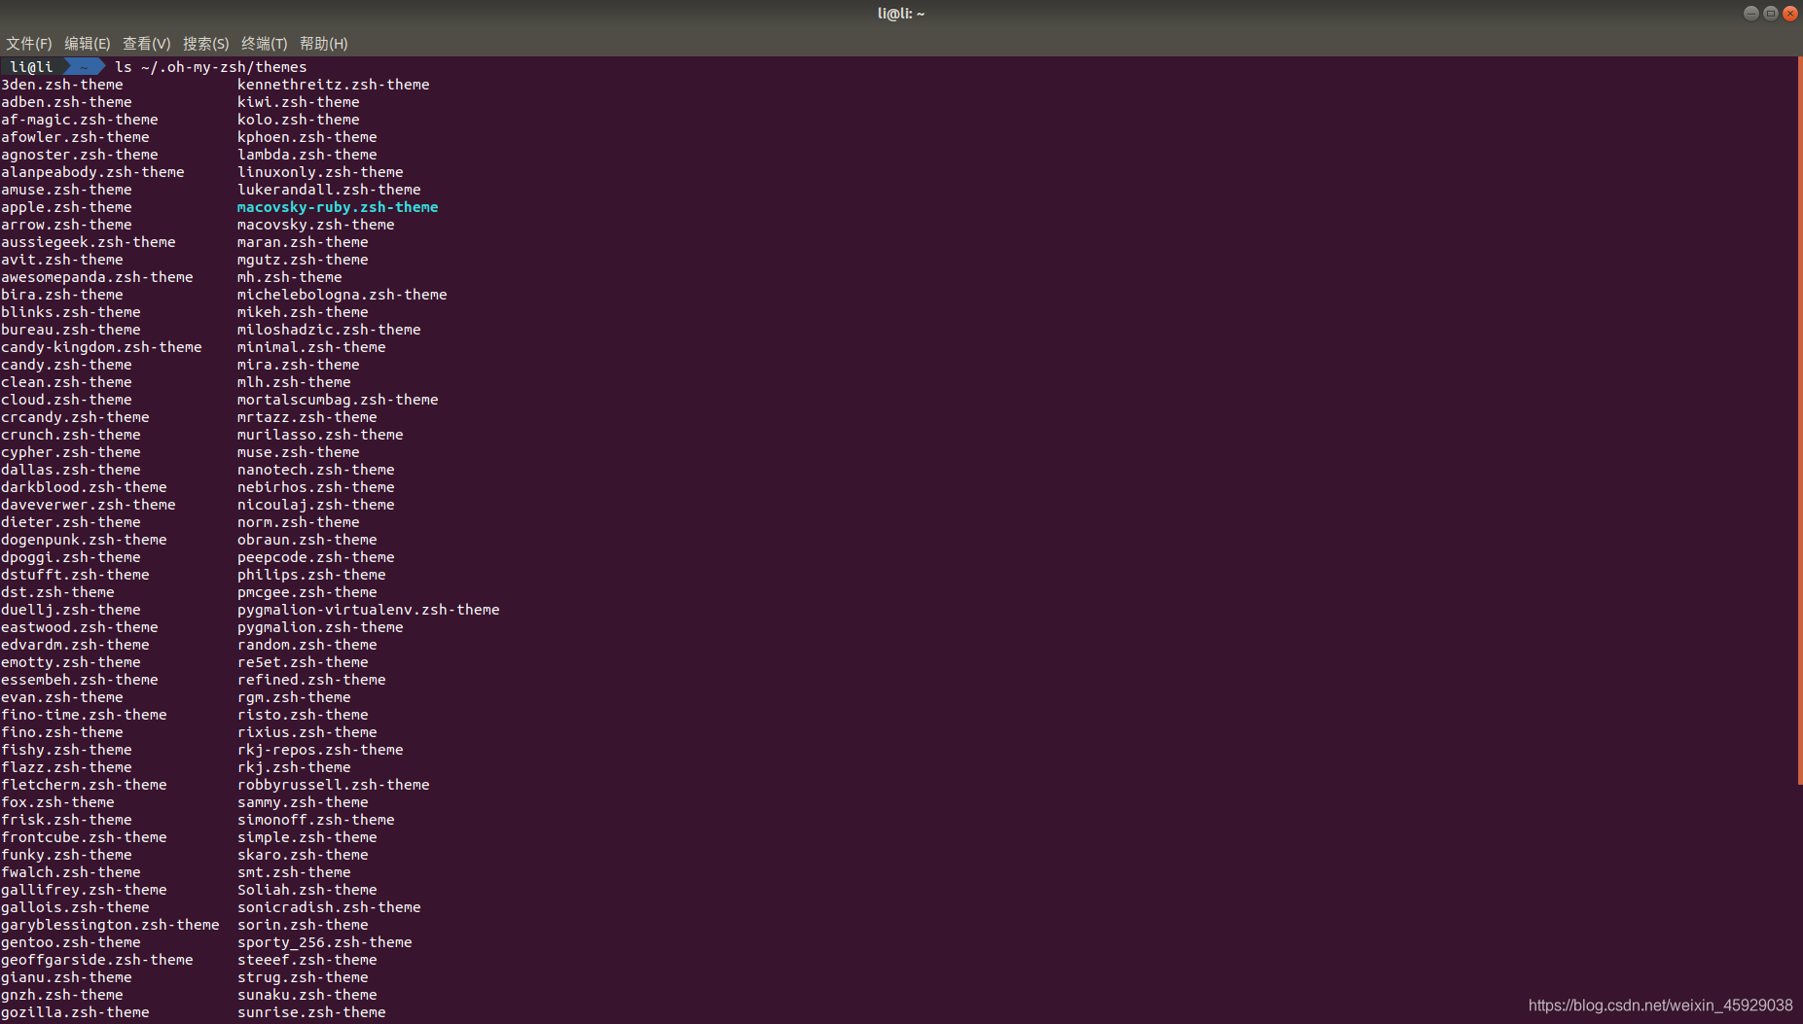Viewport: 1803px width, 1024px height.
Task: Click nanotech.zsh-theme entry
Action: pyautogui.click(x=316, y=470)
